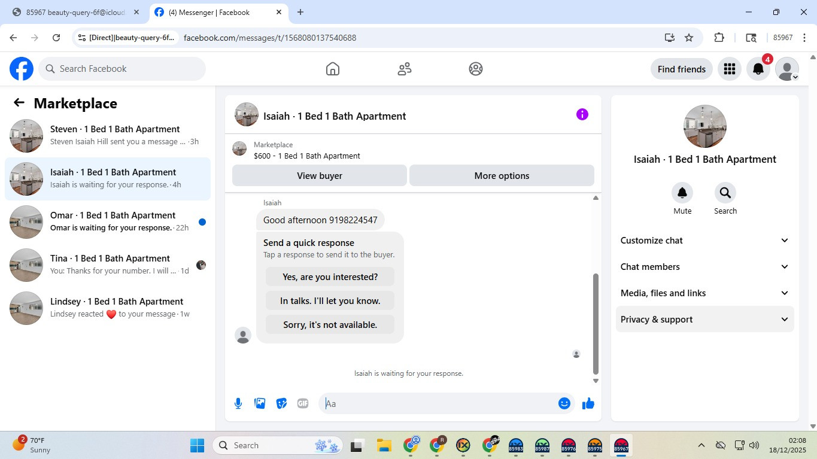
Task: Go back using the Marketplace arrow
Action: tap(19, 103)
